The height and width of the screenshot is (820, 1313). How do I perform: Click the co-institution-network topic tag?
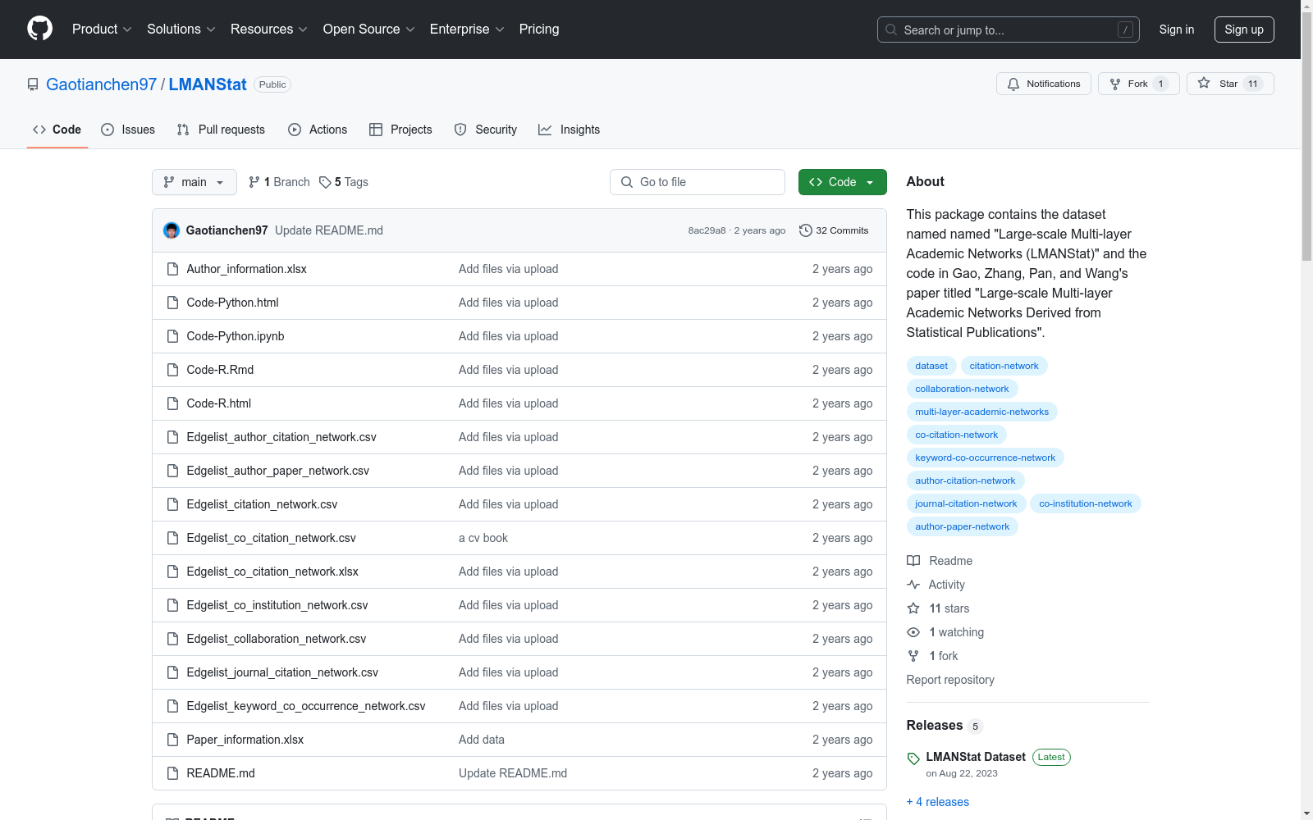coord(1086,503)
